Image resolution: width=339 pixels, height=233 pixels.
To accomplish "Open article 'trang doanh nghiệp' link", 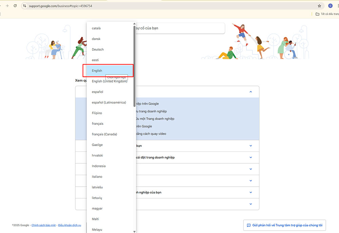I will point(151,111).
